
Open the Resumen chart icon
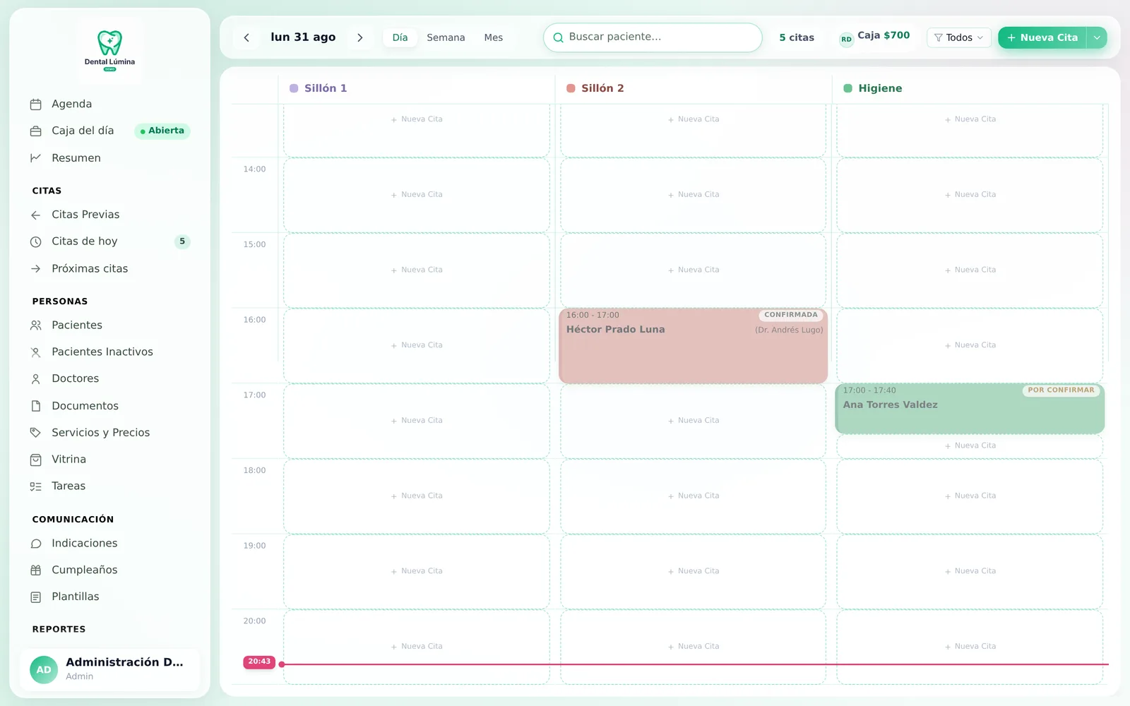pos(36,158)
